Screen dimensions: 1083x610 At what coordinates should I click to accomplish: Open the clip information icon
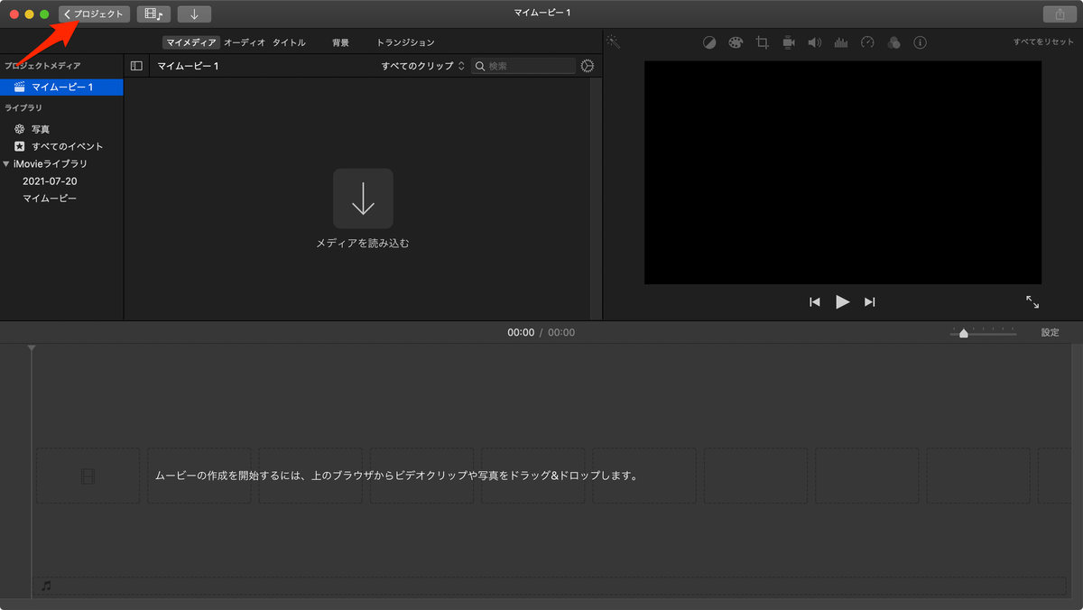(x=920, y=42)
